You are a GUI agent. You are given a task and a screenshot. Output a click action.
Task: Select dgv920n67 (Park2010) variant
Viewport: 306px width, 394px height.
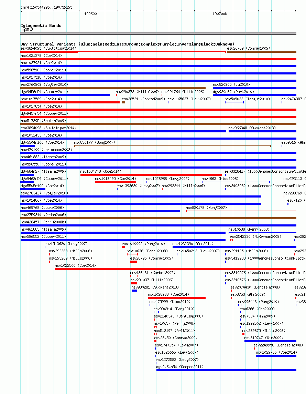(x=255, y=95)
